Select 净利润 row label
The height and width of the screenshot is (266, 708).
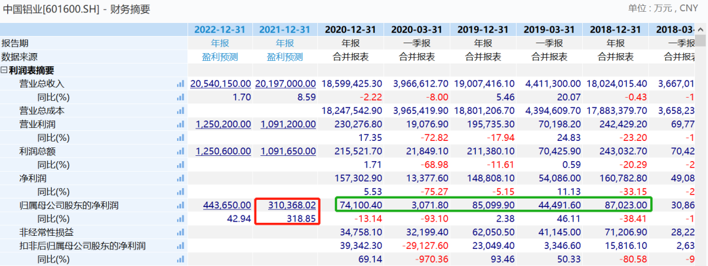click(x=33, y=178)
